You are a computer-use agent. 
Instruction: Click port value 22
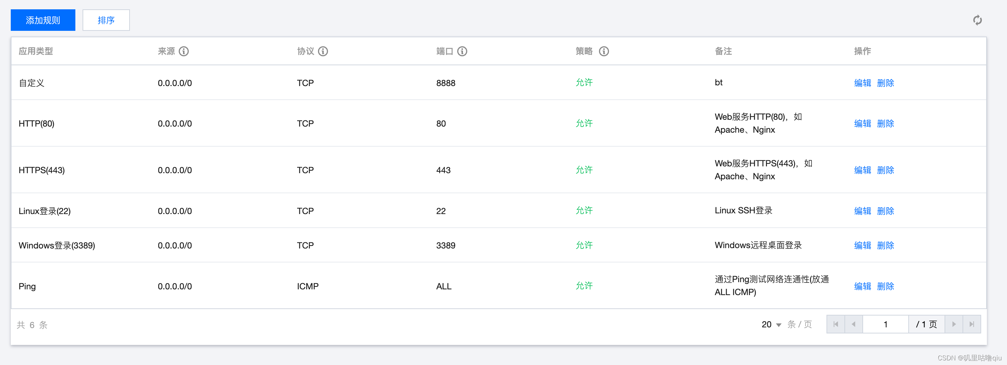pyautogui.click(x=441, y=211)
